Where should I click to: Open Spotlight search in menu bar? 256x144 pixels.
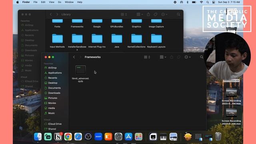click(208, 2)
